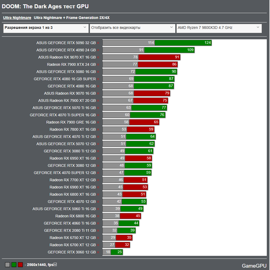Switch to Ultra Nightmare + Frame Generation 2X/4X tab
This screenshot has height=270, width=270.
point(71,18)
